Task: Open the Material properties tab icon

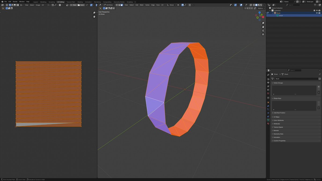Action: [x=268, y=124]
